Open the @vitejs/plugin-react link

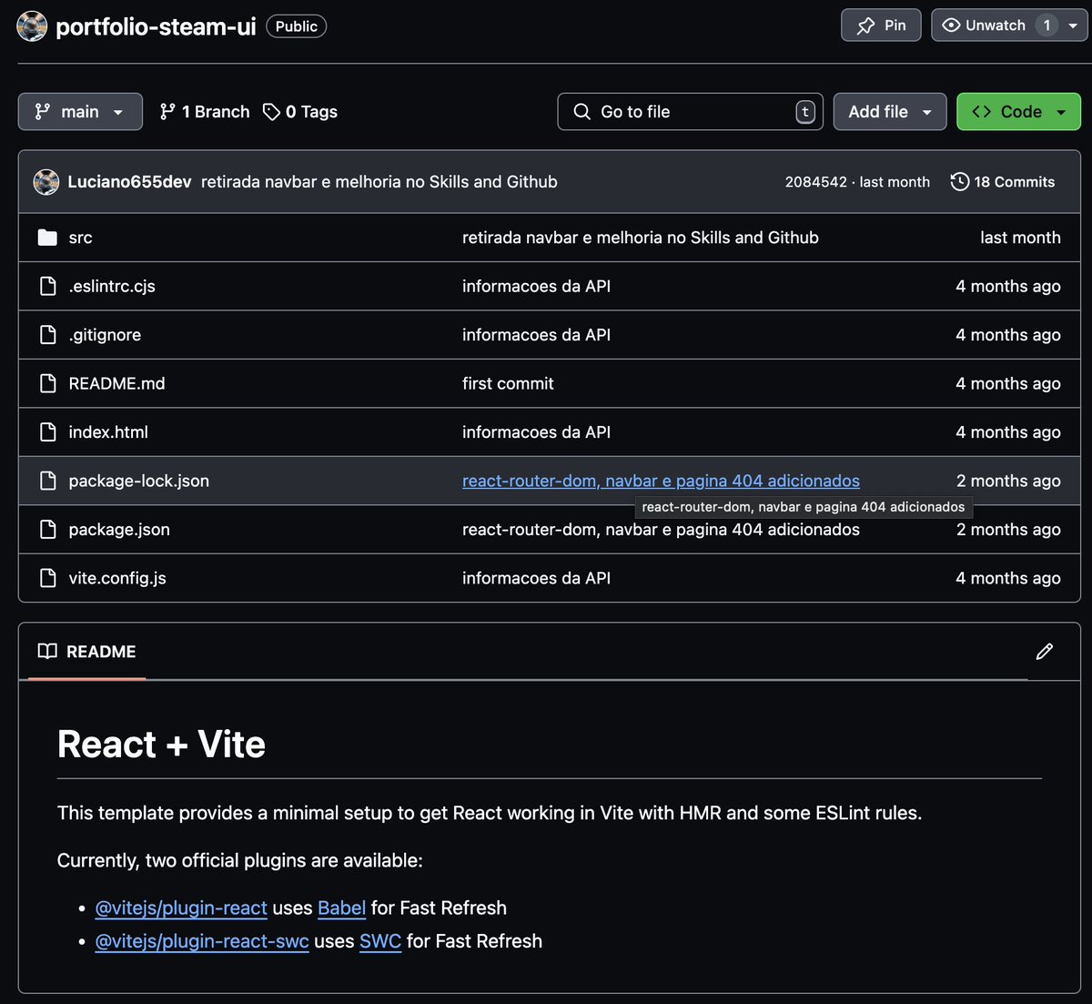(x=181, y=908)
